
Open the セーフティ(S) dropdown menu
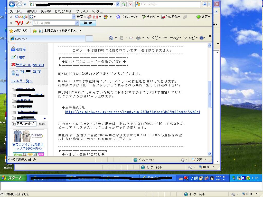point(172,38)
